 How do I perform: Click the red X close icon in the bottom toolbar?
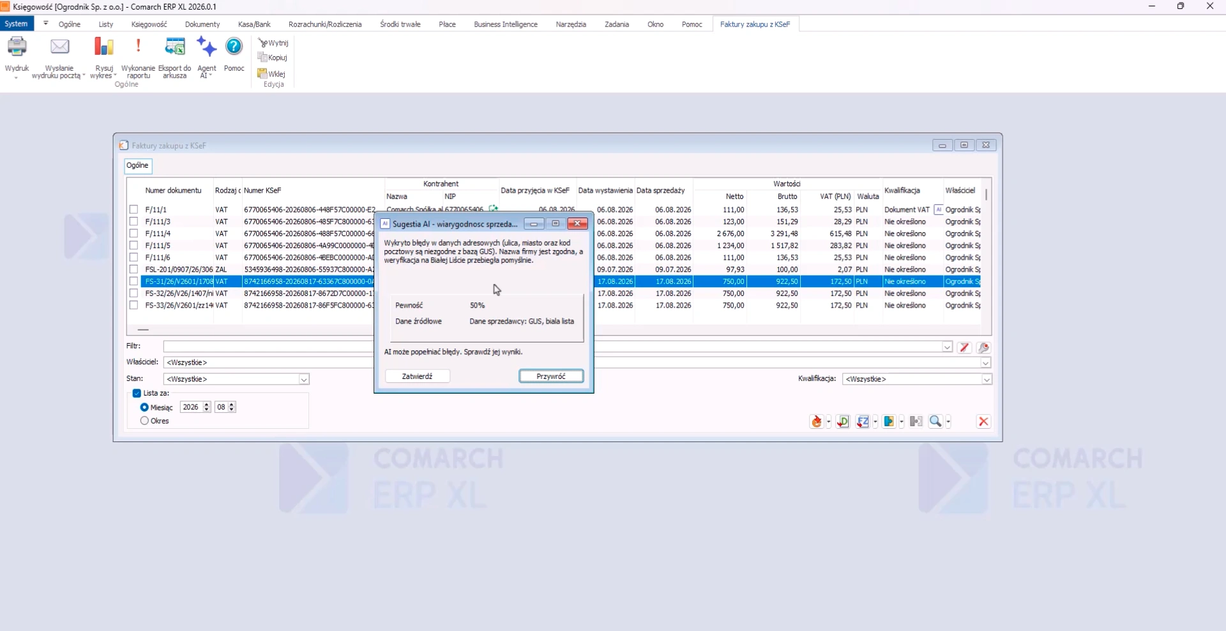(x=983, y=422)
